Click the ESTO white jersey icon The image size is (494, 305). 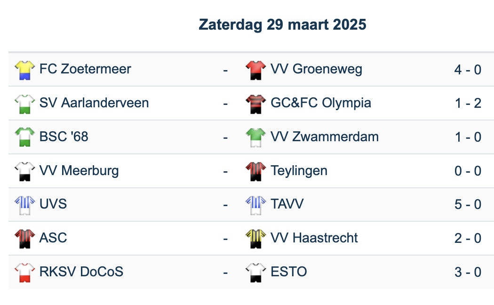click(x=255, y=272)
